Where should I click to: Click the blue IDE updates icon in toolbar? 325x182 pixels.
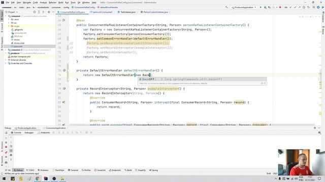coord(318,7)
